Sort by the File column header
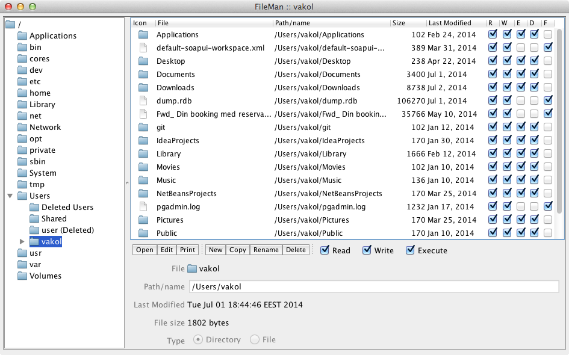This screenshot has height=355, width=569. [x=214, y=23]
